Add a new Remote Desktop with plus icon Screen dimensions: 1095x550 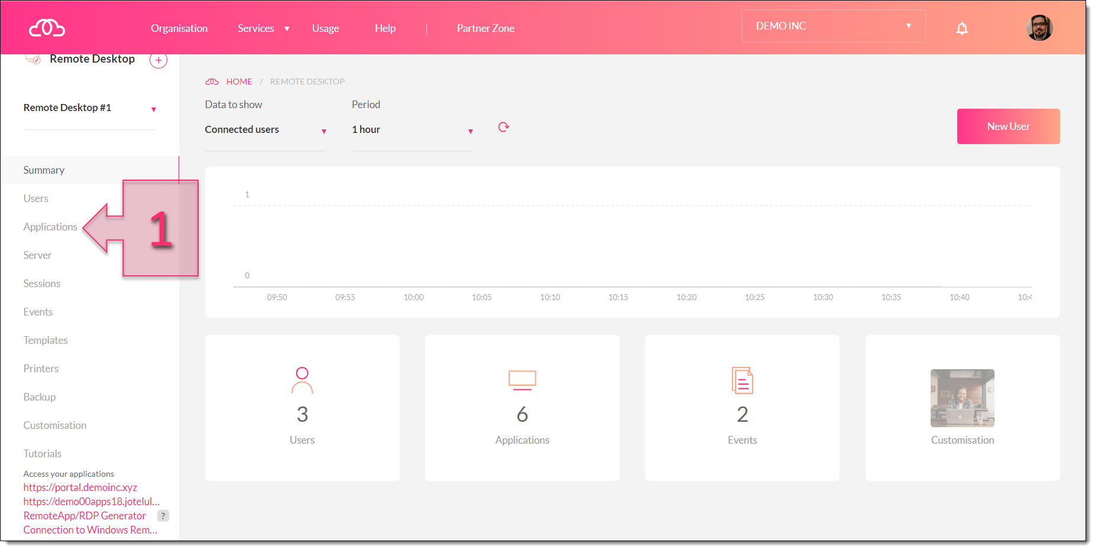point(158,60)
